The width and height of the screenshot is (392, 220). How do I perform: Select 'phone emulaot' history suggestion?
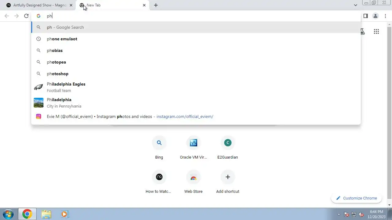196,39
